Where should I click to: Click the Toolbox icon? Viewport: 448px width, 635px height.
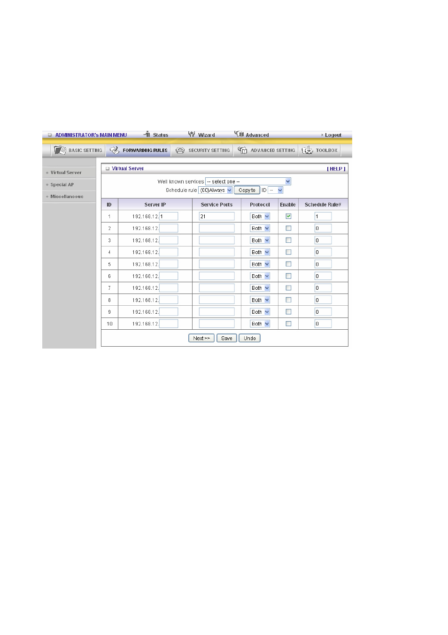tap(307, 150)
